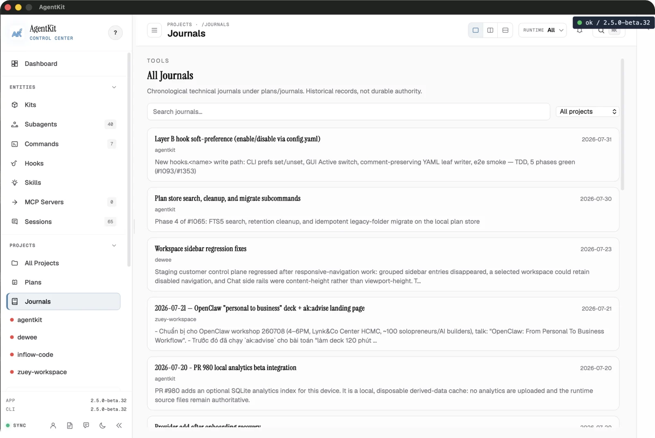Go to Dashboard menu item
This screenshot has width=655, height=438.
63,64
